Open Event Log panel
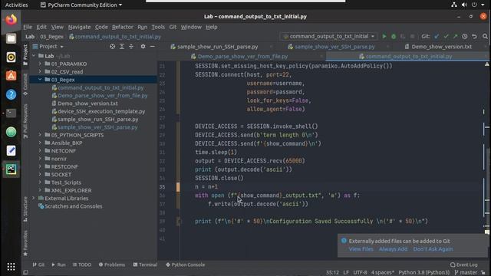Image resolution: width=491 pixels, height=276 pixels. click(x=463, y=264)
